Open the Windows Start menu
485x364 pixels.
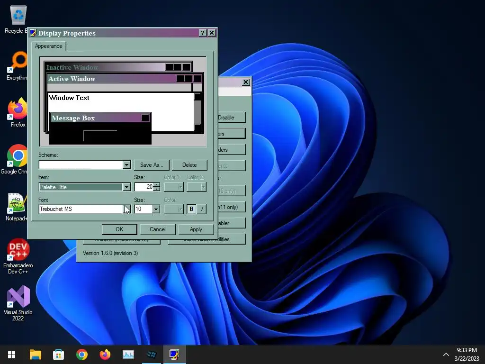pyautogui.click(x=12, y=355)
